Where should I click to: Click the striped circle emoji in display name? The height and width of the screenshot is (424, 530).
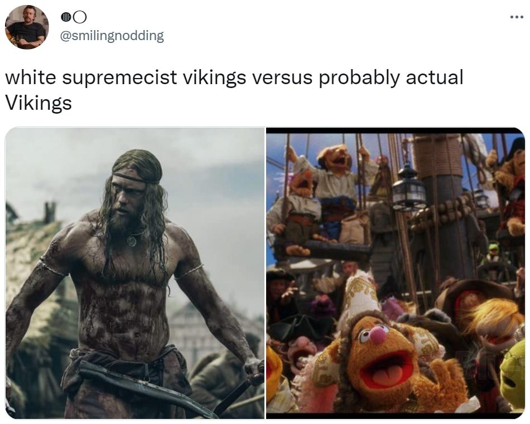point(66,18)
